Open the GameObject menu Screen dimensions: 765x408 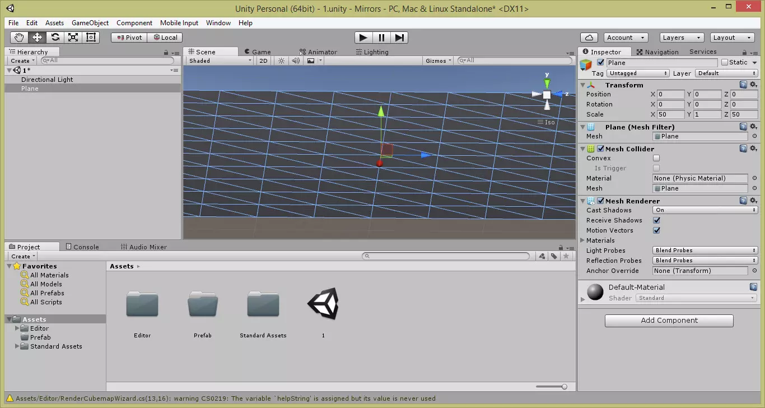click(x=90, y=23)
